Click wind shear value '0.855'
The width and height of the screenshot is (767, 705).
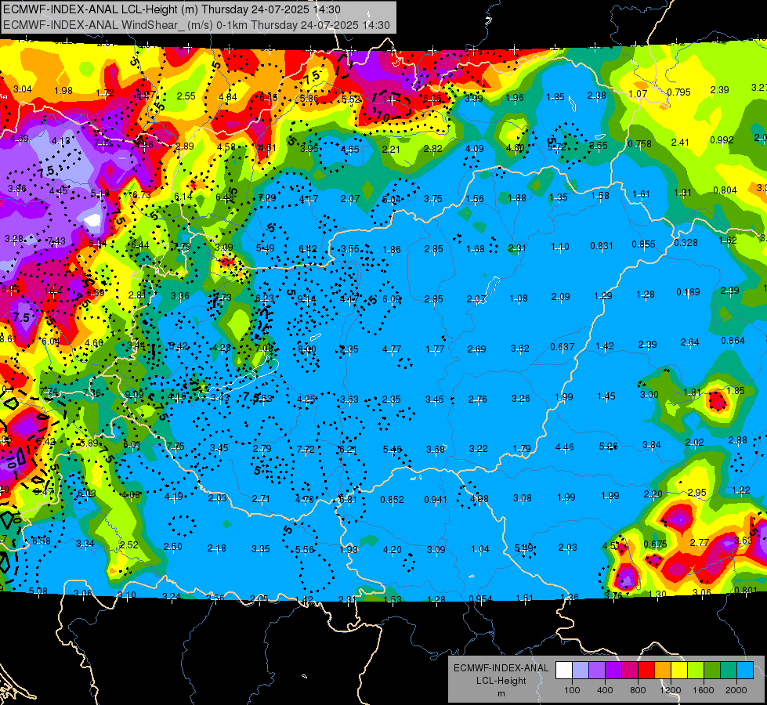pyautogui.click(x=643, y=244)
